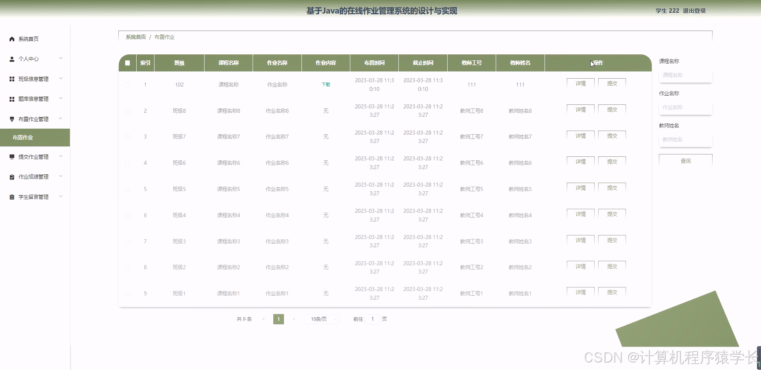Go to previous page arrow in pagination
761x370 pixels.
263,319
